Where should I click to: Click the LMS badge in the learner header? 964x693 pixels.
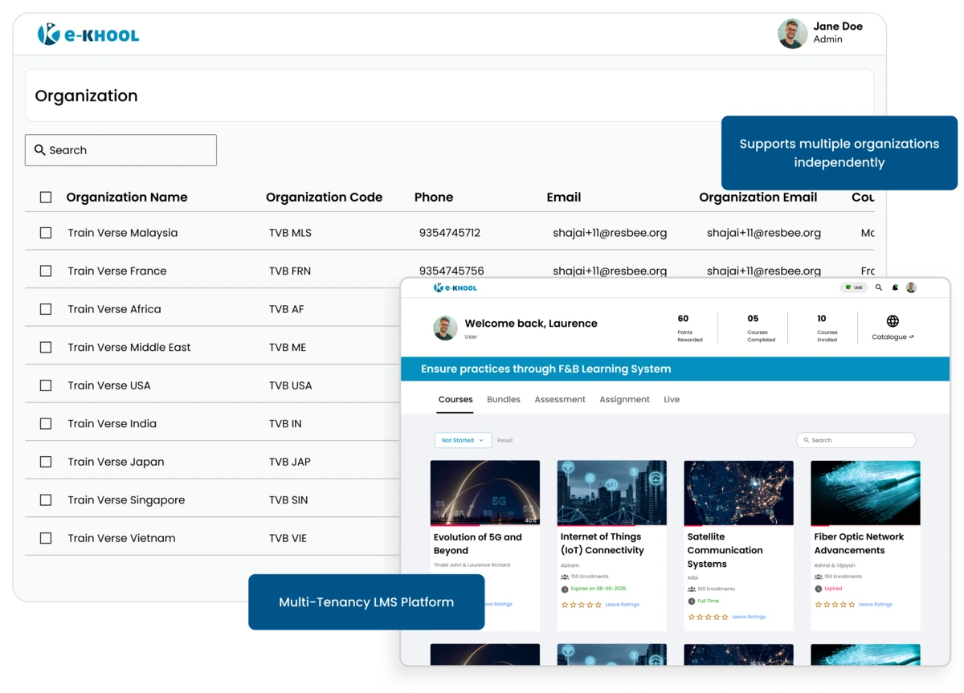pos(854,287)
